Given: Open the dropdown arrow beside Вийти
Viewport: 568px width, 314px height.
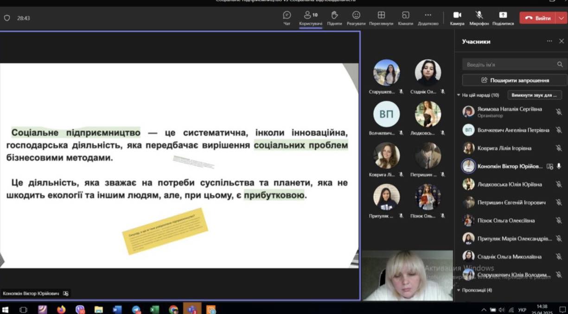Looking at the screenshot, I should pos(561,18).
